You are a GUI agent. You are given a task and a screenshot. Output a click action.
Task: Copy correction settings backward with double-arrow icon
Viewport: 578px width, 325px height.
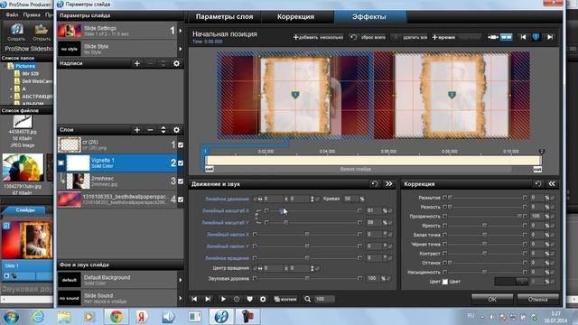pos(552,183)
